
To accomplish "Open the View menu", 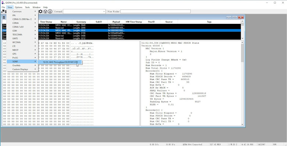I will pyautogui.click(x=10, y=7).
